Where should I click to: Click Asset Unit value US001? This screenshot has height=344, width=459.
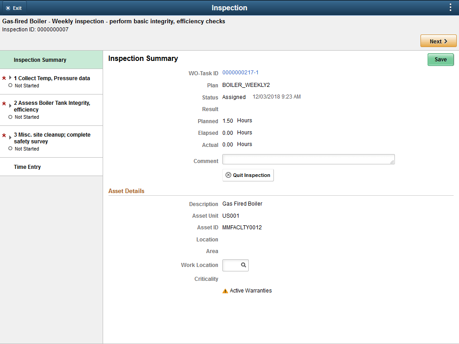tap(231, 216)
